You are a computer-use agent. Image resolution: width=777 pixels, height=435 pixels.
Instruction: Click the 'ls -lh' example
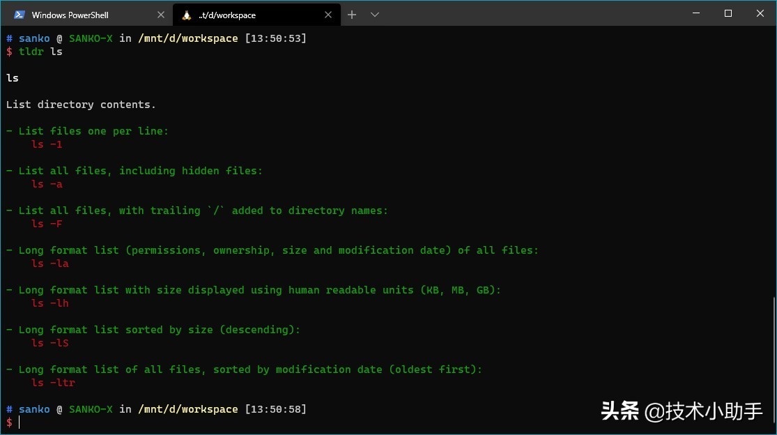[x=50, y=303]
